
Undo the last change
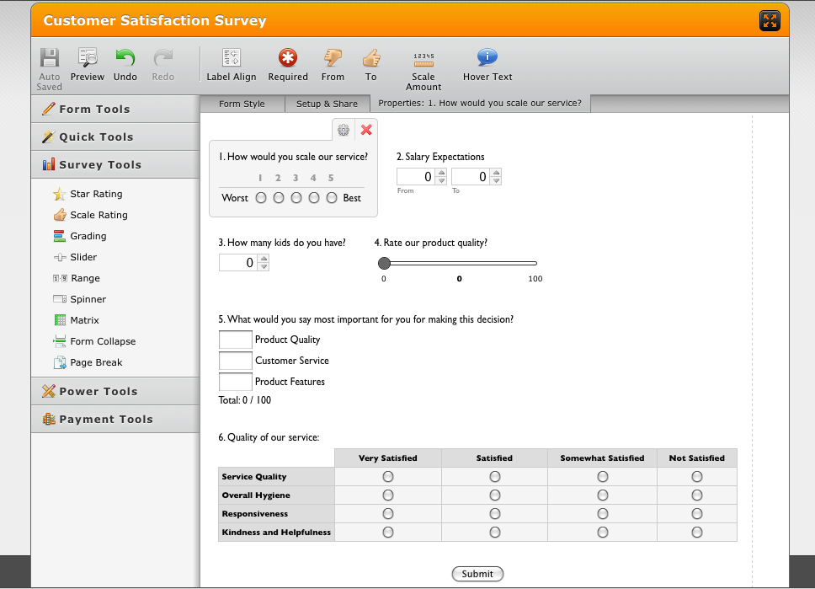tap(125, 58)
